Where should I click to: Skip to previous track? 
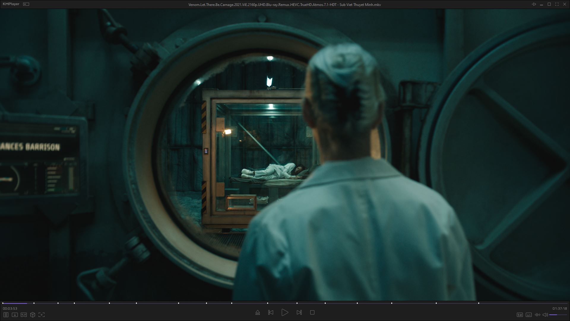pyautogui.click(x=270, y=312)
